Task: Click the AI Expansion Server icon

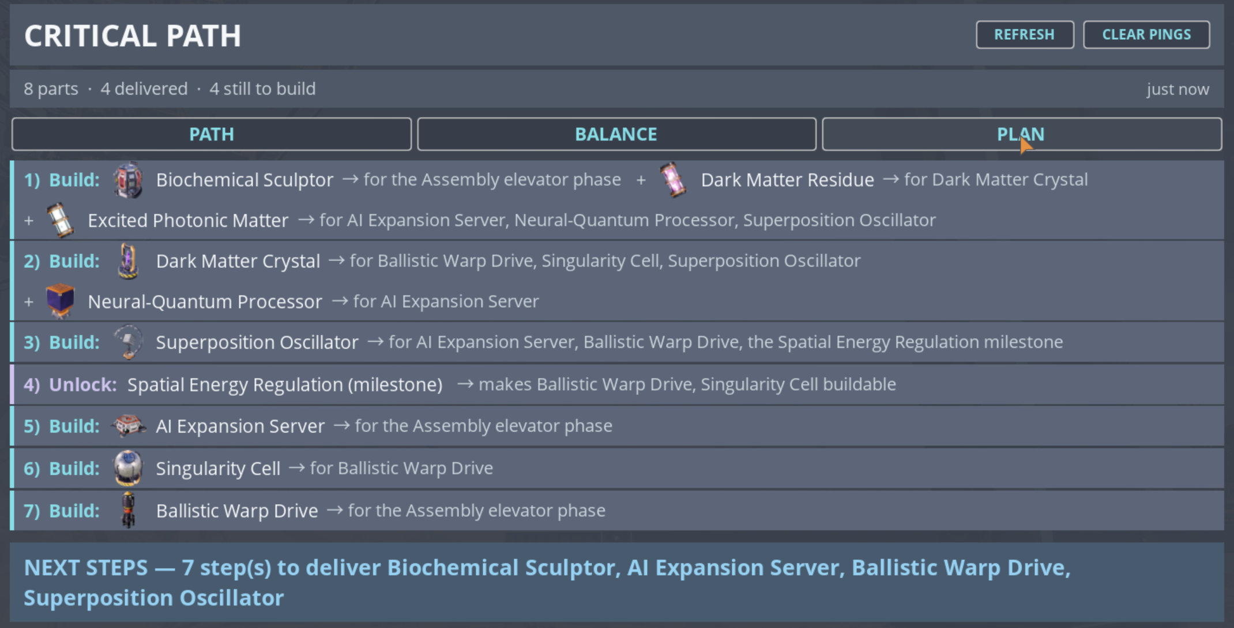Action: tap(128, 426)
